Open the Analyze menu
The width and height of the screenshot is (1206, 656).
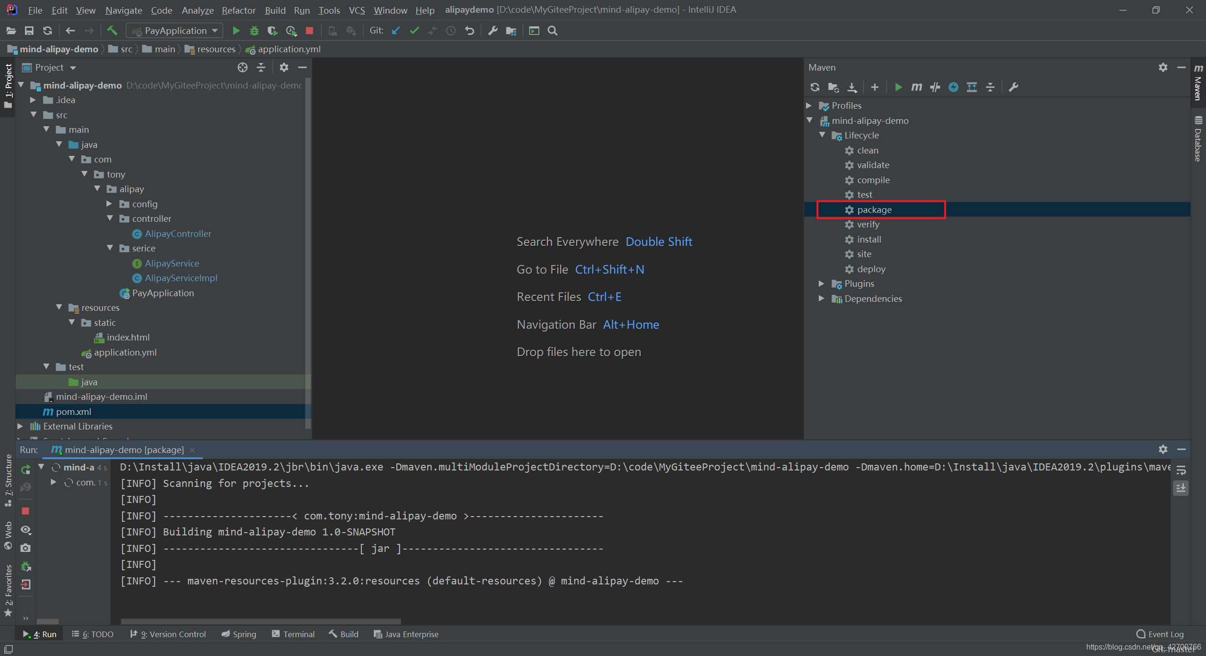(x=197, y=10)
